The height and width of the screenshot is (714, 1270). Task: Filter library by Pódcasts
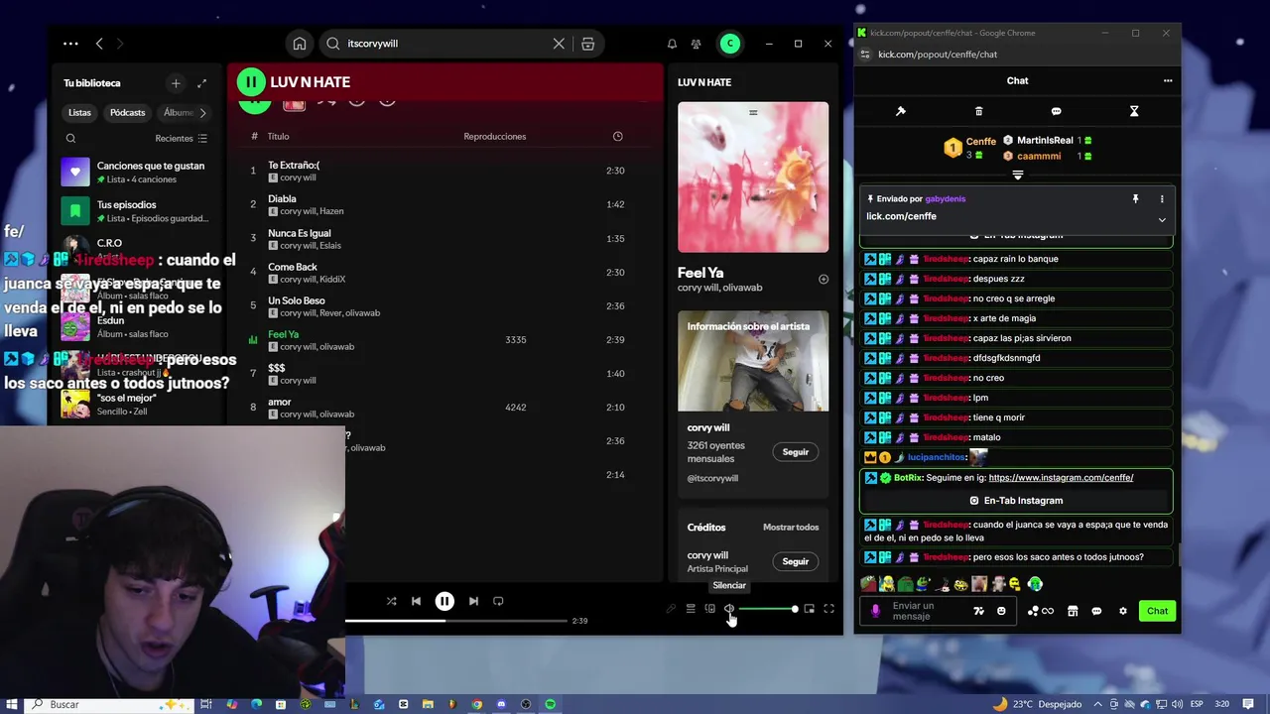(127, 112)
